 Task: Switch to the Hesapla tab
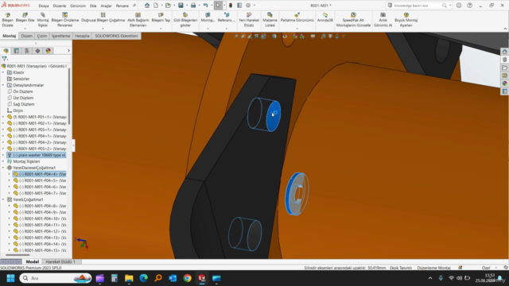click(x=82, y=36)
